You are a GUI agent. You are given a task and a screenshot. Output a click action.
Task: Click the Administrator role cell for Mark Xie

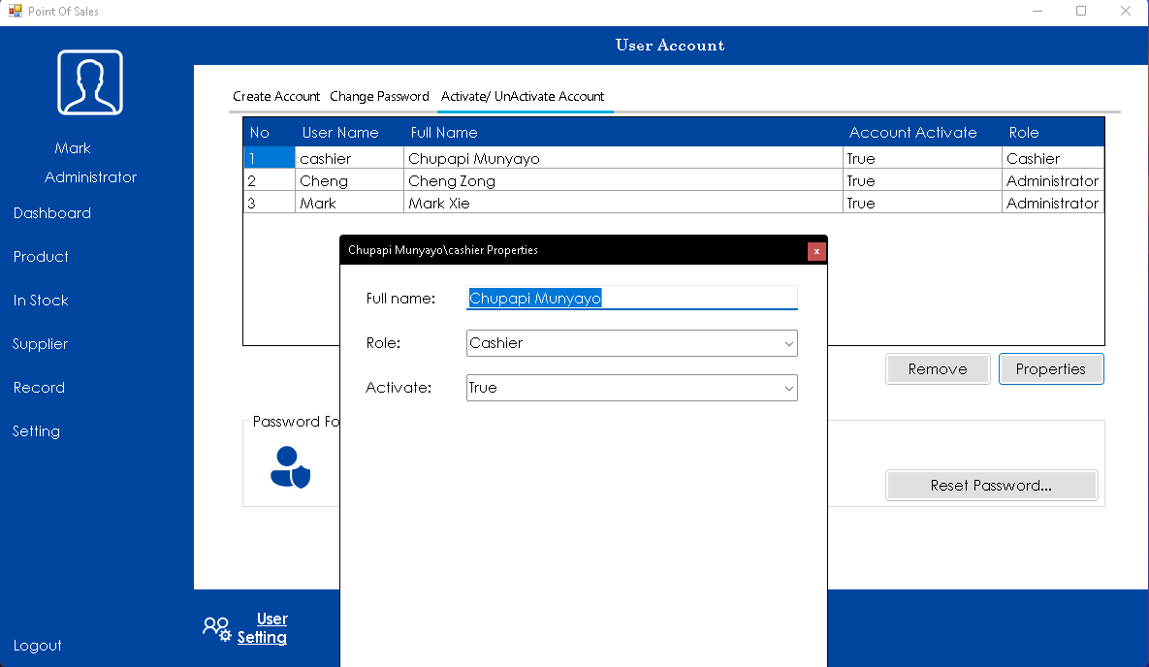point(1053,203)
